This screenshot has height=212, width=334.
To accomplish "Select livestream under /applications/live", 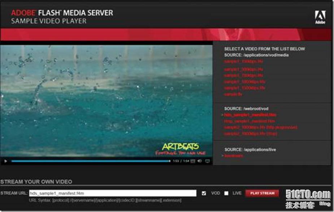I will tap(234, 156).
